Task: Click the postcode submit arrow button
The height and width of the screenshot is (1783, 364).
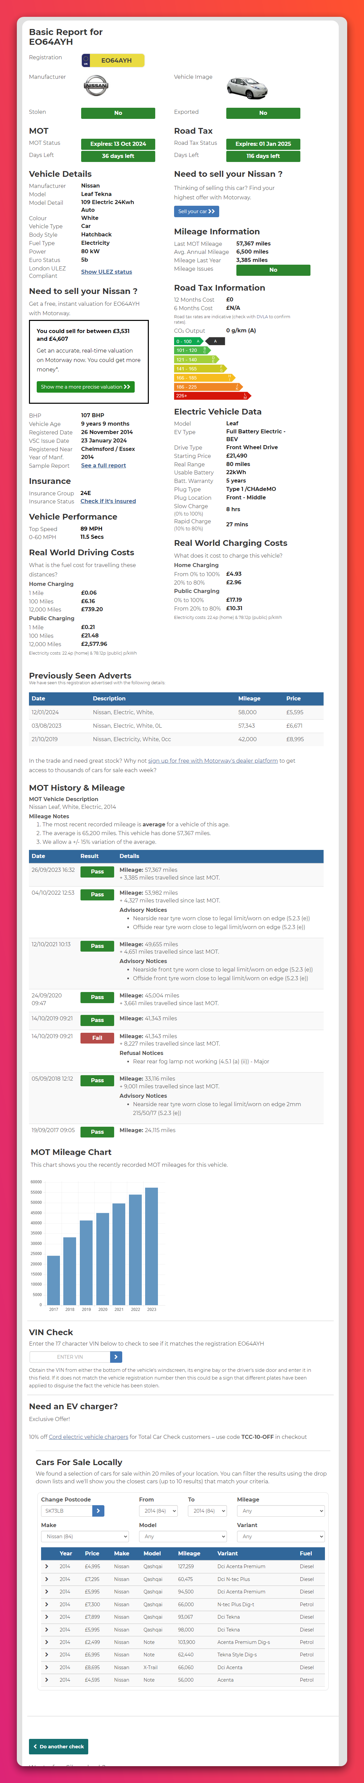Action: click(x=98, y=1510)
